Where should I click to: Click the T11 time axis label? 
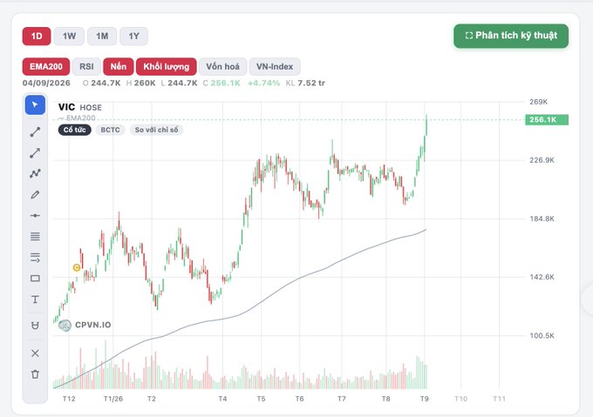[499, 399]
